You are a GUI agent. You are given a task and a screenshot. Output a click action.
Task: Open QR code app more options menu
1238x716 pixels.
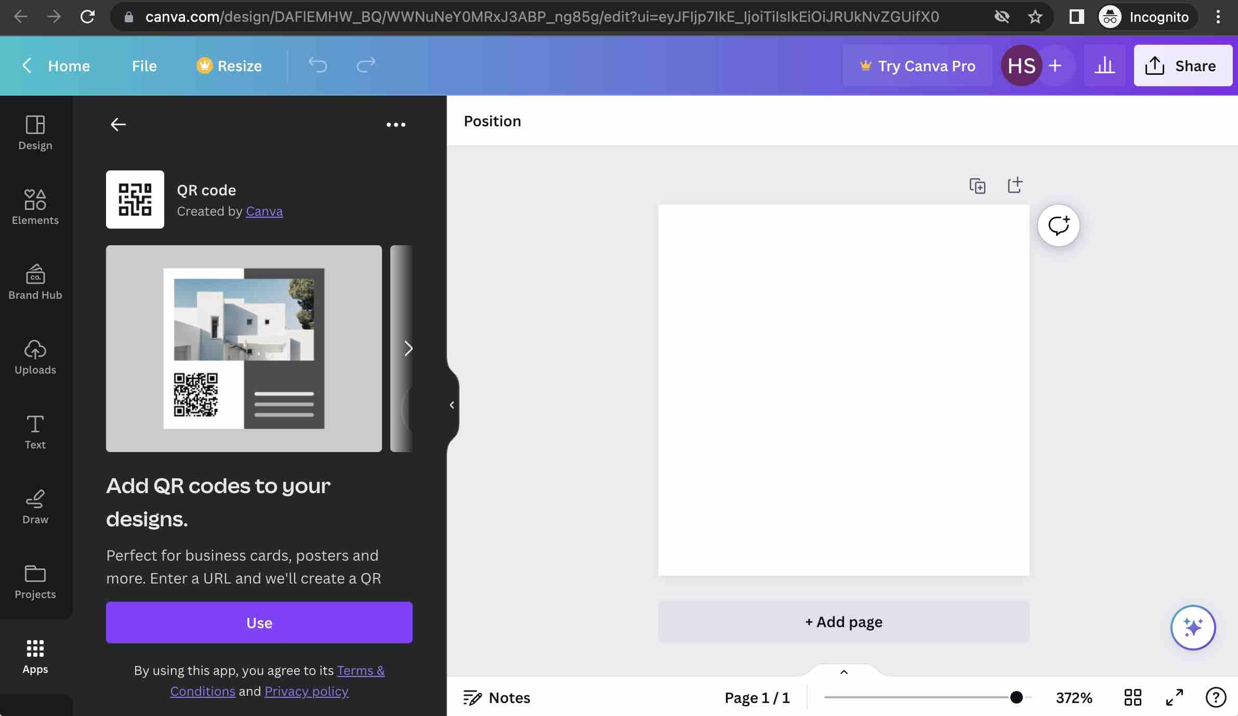396,125
